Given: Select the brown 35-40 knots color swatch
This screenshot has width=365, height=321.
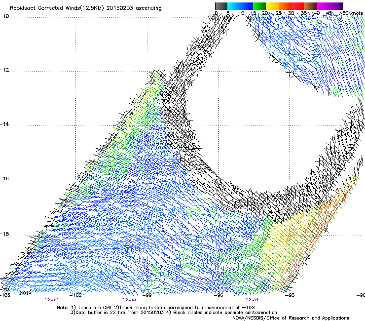Looking at the screenshot, I should click(x=311, y=6).
